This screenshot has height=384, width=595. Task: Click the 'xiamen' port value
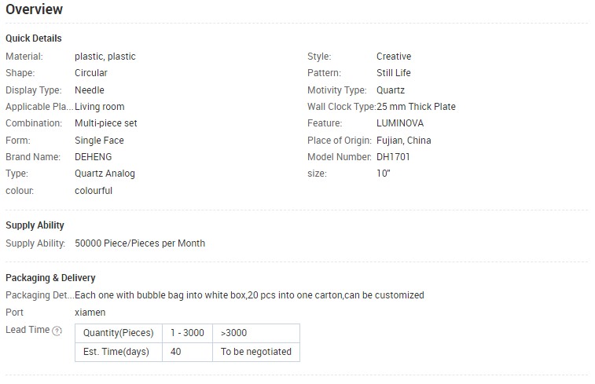click(90, 313)
